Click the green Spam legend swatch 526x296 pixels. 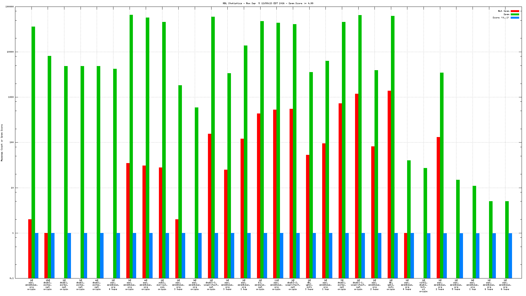515,15
